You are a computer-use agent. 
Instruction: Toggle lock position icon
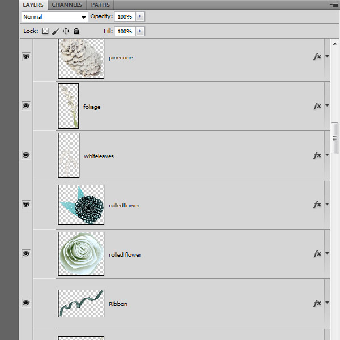[66, 31]
